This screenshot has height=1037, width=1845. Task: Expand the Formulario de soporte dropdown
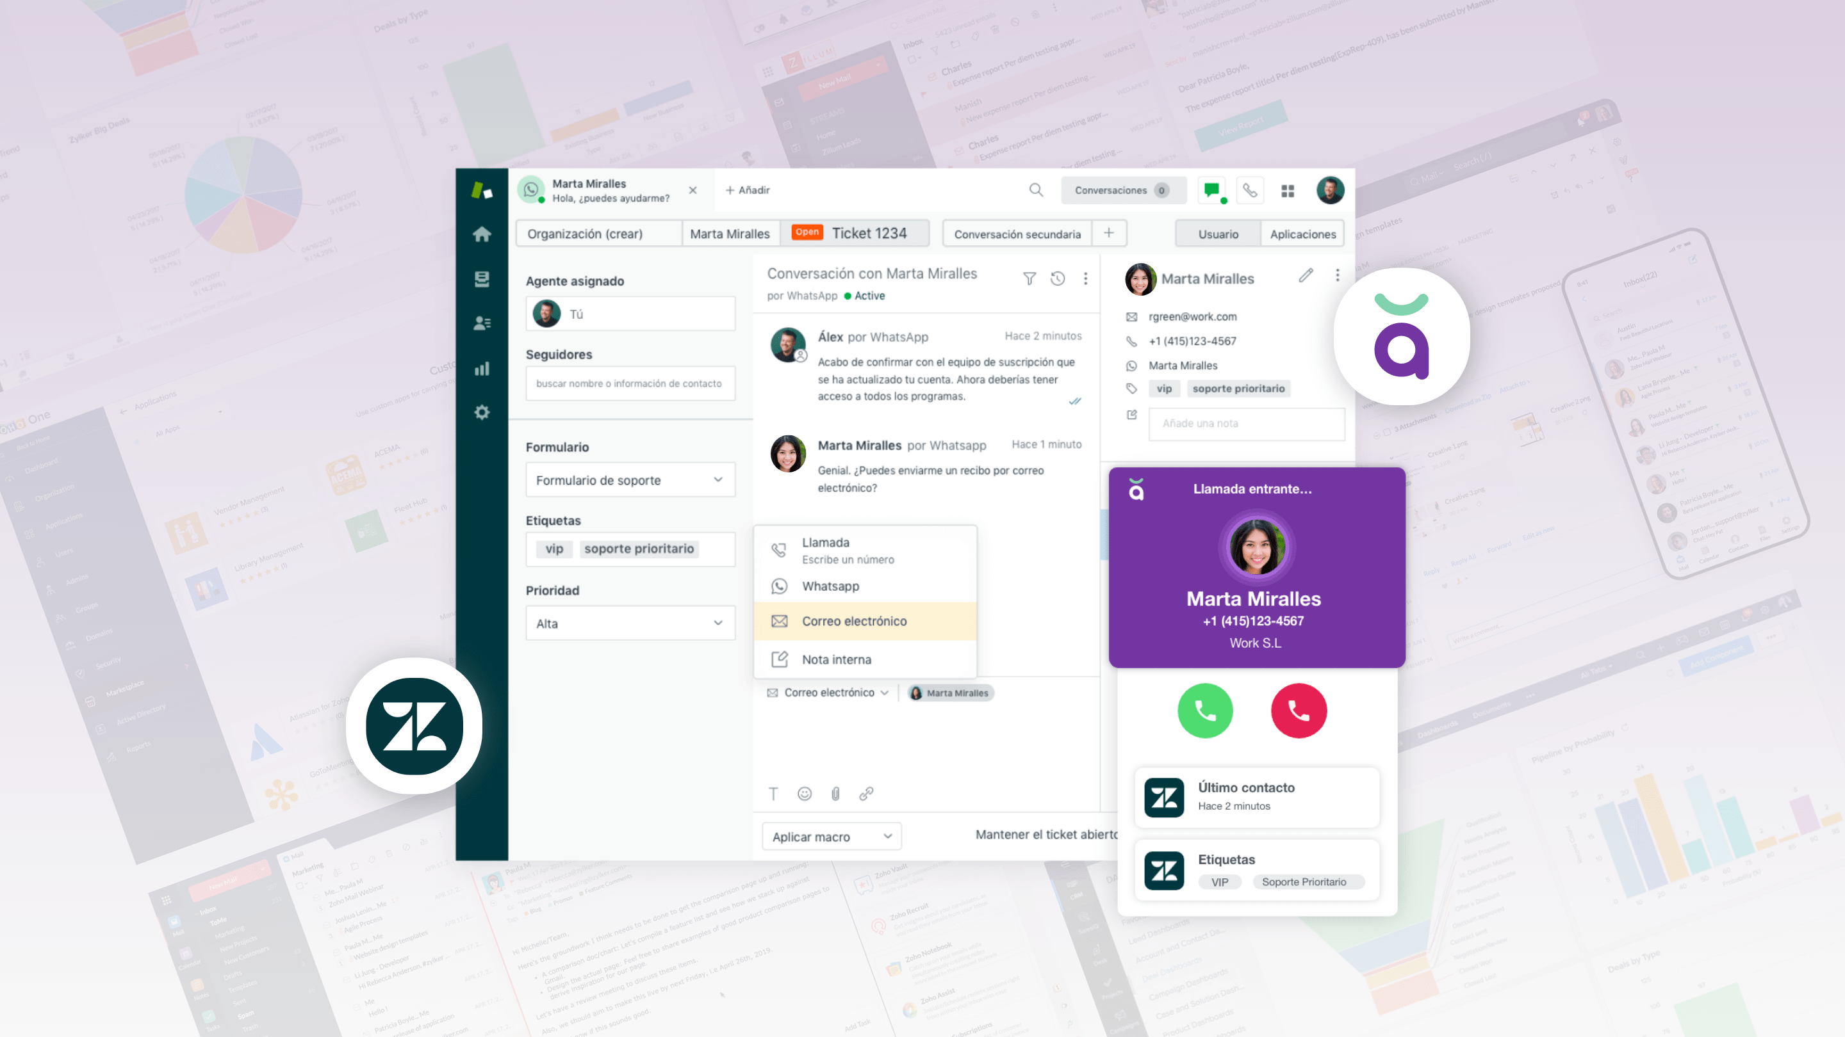coord(630,480)
